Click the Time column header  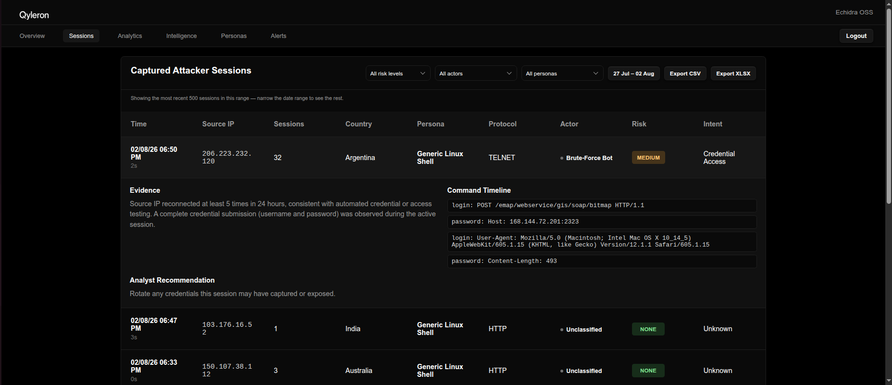138,124
